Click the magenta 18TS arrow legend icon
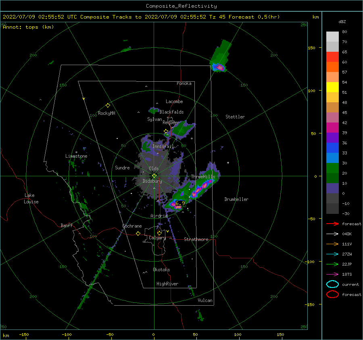The width and height of the screenshot is (363, 340). pyautogui.click(x=332, y=275)
